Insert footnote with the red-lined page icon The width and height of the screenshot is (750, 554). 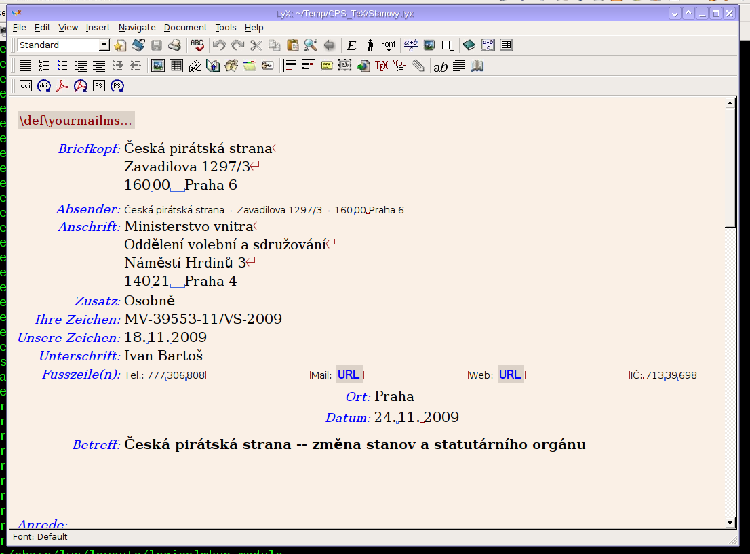click(x=290, y=66)
